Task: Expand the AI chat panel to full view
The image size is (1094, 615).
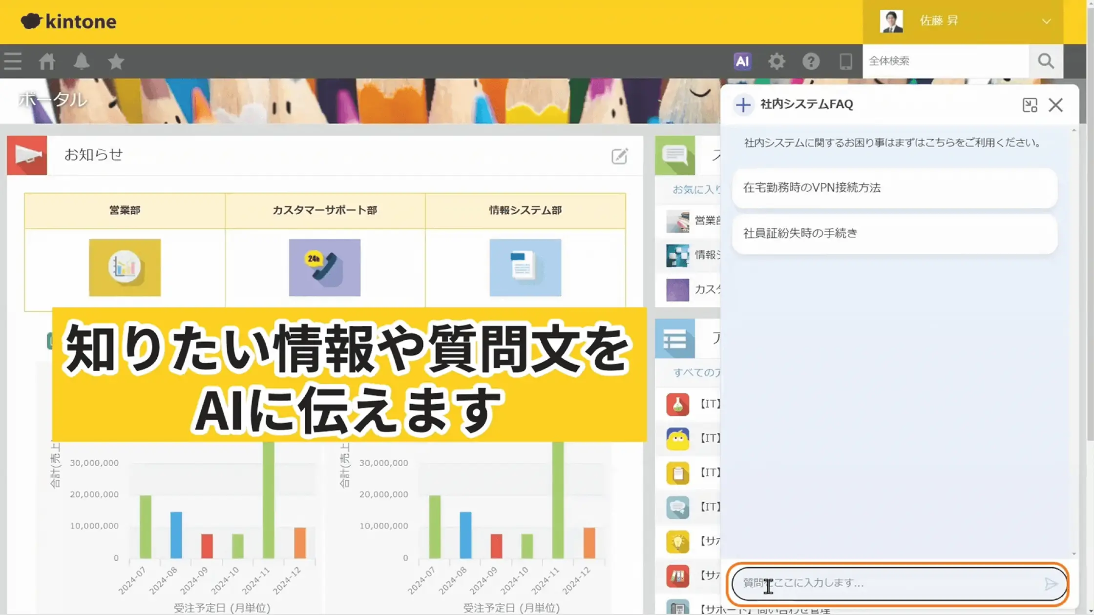Action: tap(1030, 105)
